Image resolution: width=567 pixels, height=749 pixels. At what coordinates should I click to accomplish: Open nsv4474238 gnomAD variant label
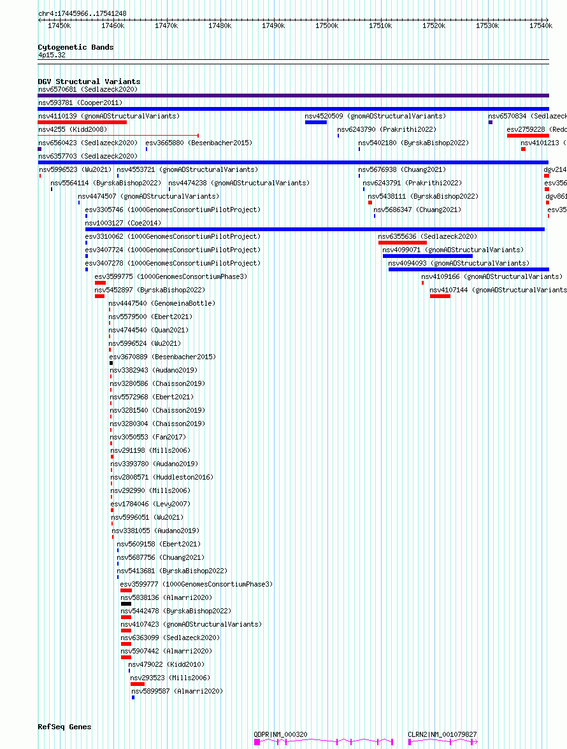tap(239, 183)
